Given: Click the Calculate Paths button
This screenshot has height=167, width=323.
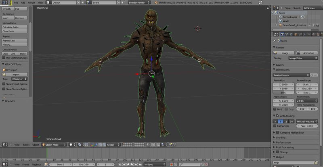Looking at the screenshot, I should click(15, 27).
